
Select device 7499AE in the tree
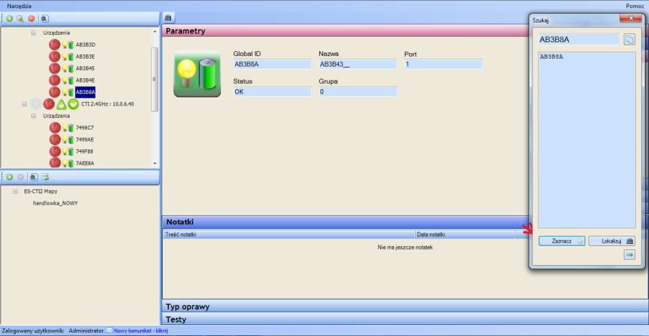coord(85,140)
